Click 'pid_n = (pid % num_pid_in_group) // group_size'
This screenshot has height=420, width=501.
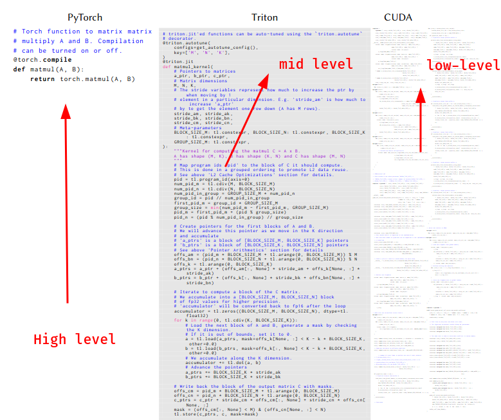pyautogui.click(x=239, y=217)
